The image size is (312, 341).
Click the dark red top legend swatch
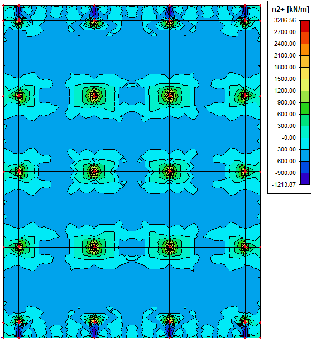[305, 26]
